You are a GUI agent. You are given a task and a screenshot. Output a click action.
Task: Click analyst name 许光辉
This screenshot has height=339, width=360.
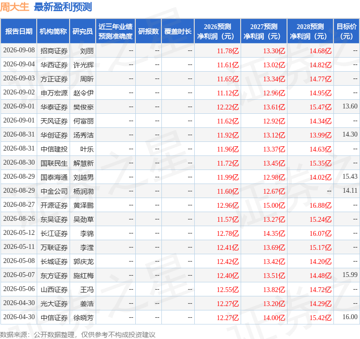(x=83, y=65)
